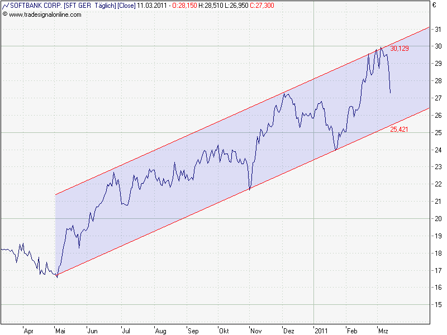
Task: Click the open value O:28,150
Action: [x=184, y=6]
